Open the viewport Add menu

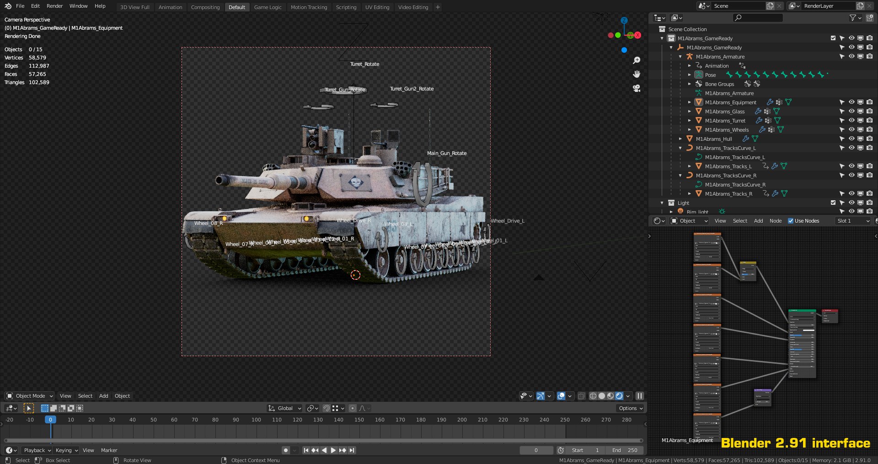click(103, 396)
